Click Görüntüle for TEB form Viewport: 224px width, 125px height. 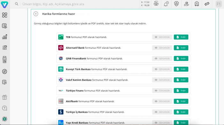tap(162, 37)
